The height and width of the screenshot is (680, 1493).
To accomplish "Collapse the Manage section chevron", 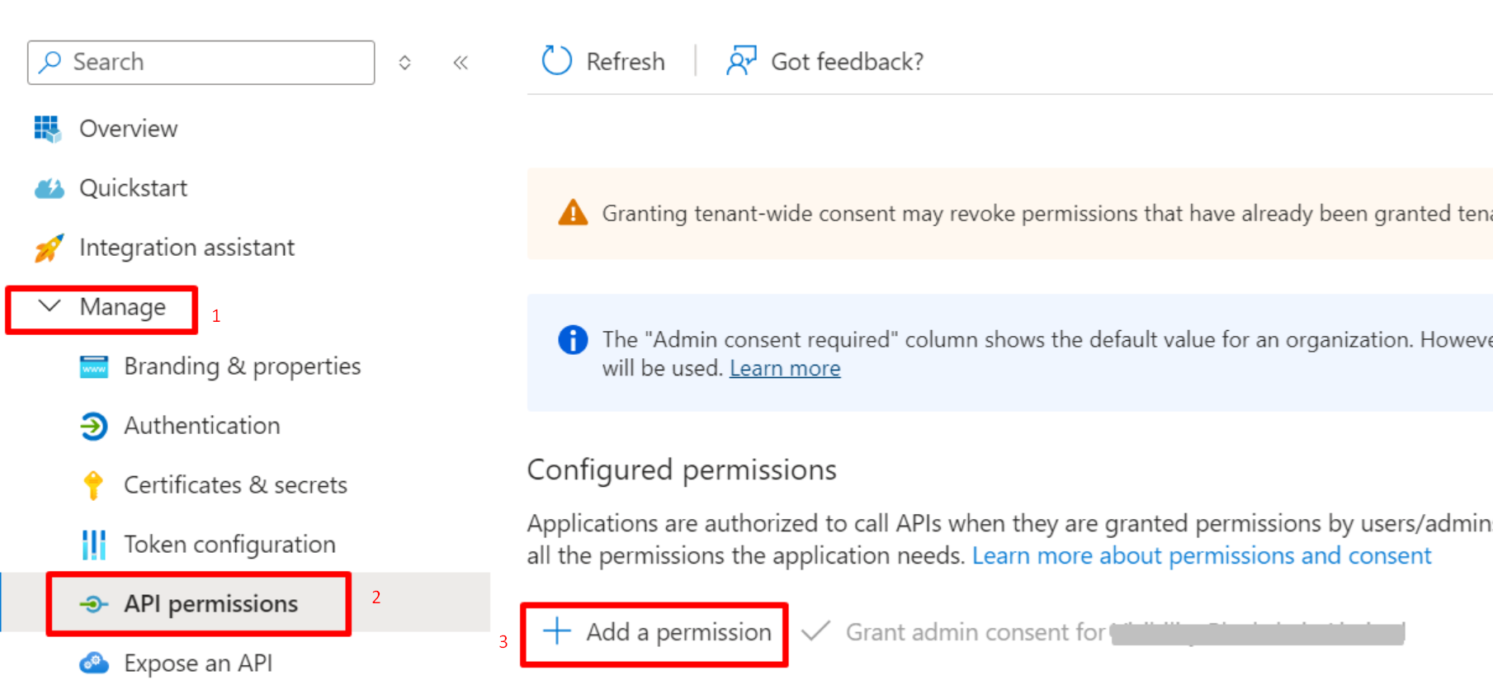I will click(x=50, y=306).
